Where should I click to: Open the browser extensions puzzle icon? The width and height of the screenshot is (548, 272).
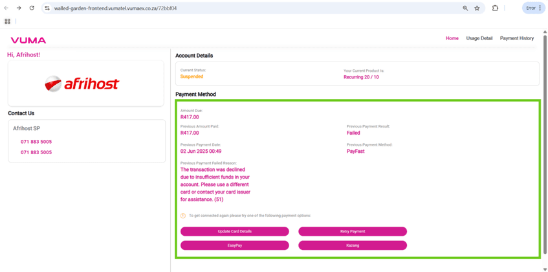click(495, 8)
